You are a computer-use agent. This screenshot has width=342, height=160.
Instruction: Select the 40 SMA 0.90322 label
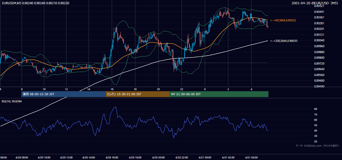click(283, 20)
